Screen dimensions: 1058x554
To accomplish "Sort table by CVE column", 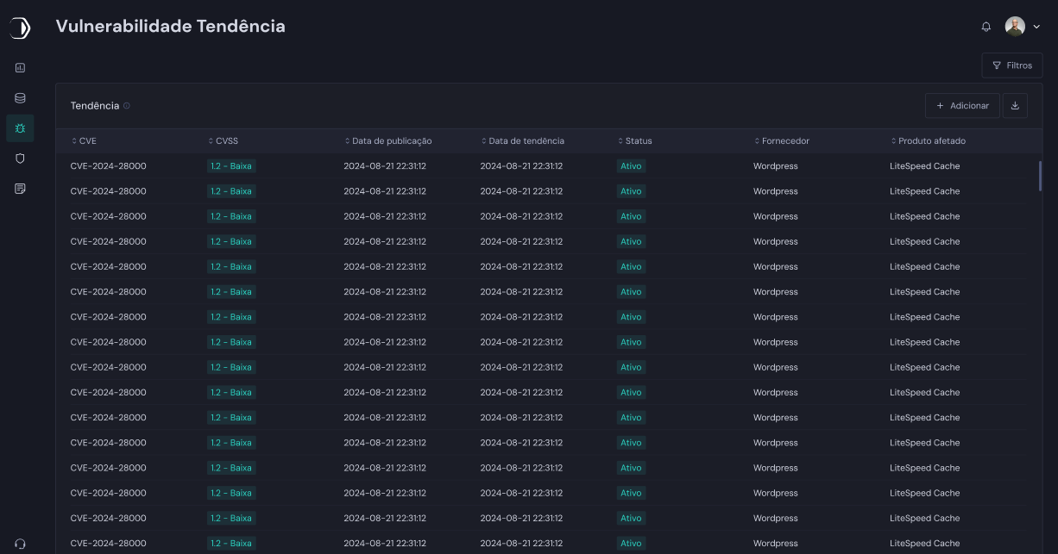I will click(85, 141).
